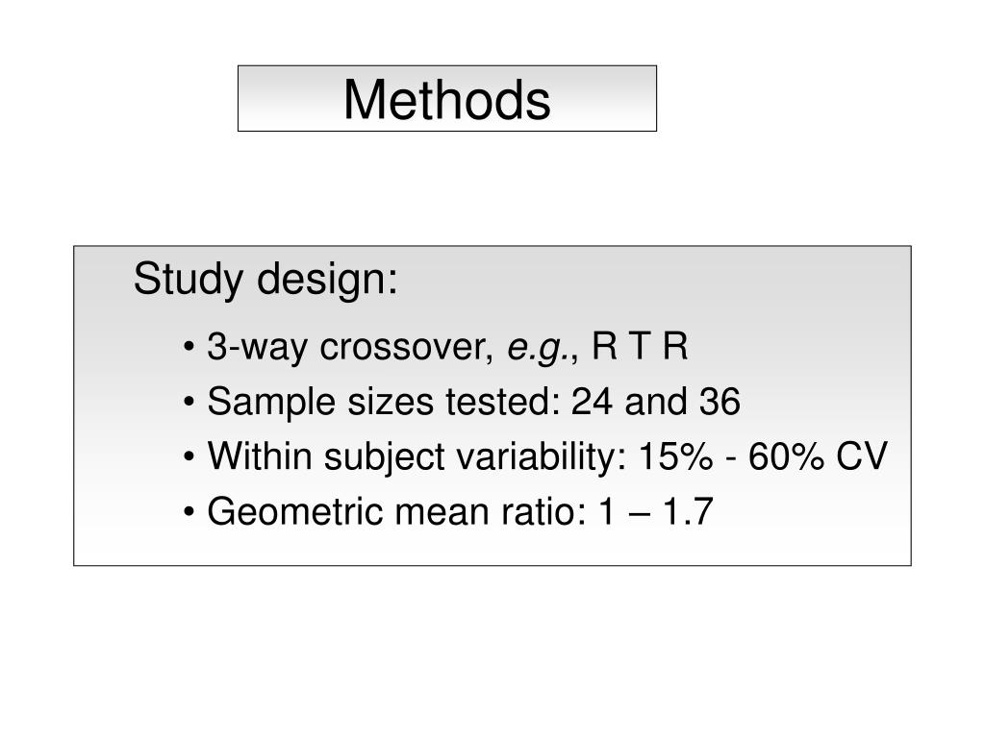
Task: Click the Sample sizes tested line
Action: click(x=462, y=402)
